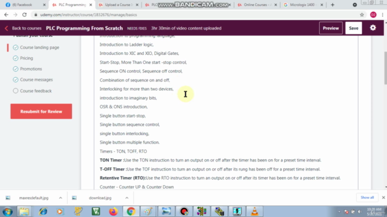Open the Pricing section
The width and height of the screenshot is (387, 217).
[27, 58]
